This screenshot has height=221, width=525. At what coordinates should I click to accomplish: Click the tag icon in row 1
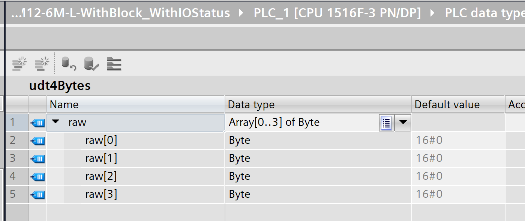pyautogui.click(x=37, y=122)
